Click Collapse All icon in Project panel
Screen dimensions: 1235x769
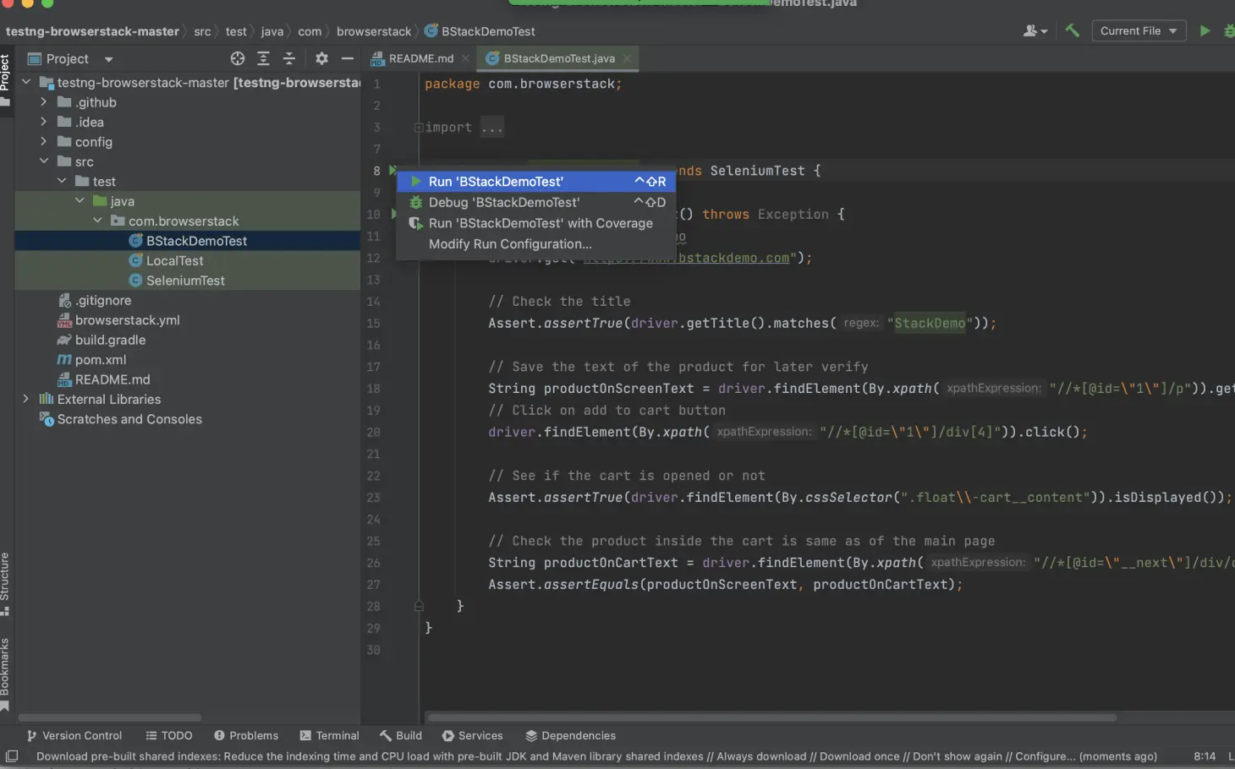[x=288, y=58]
